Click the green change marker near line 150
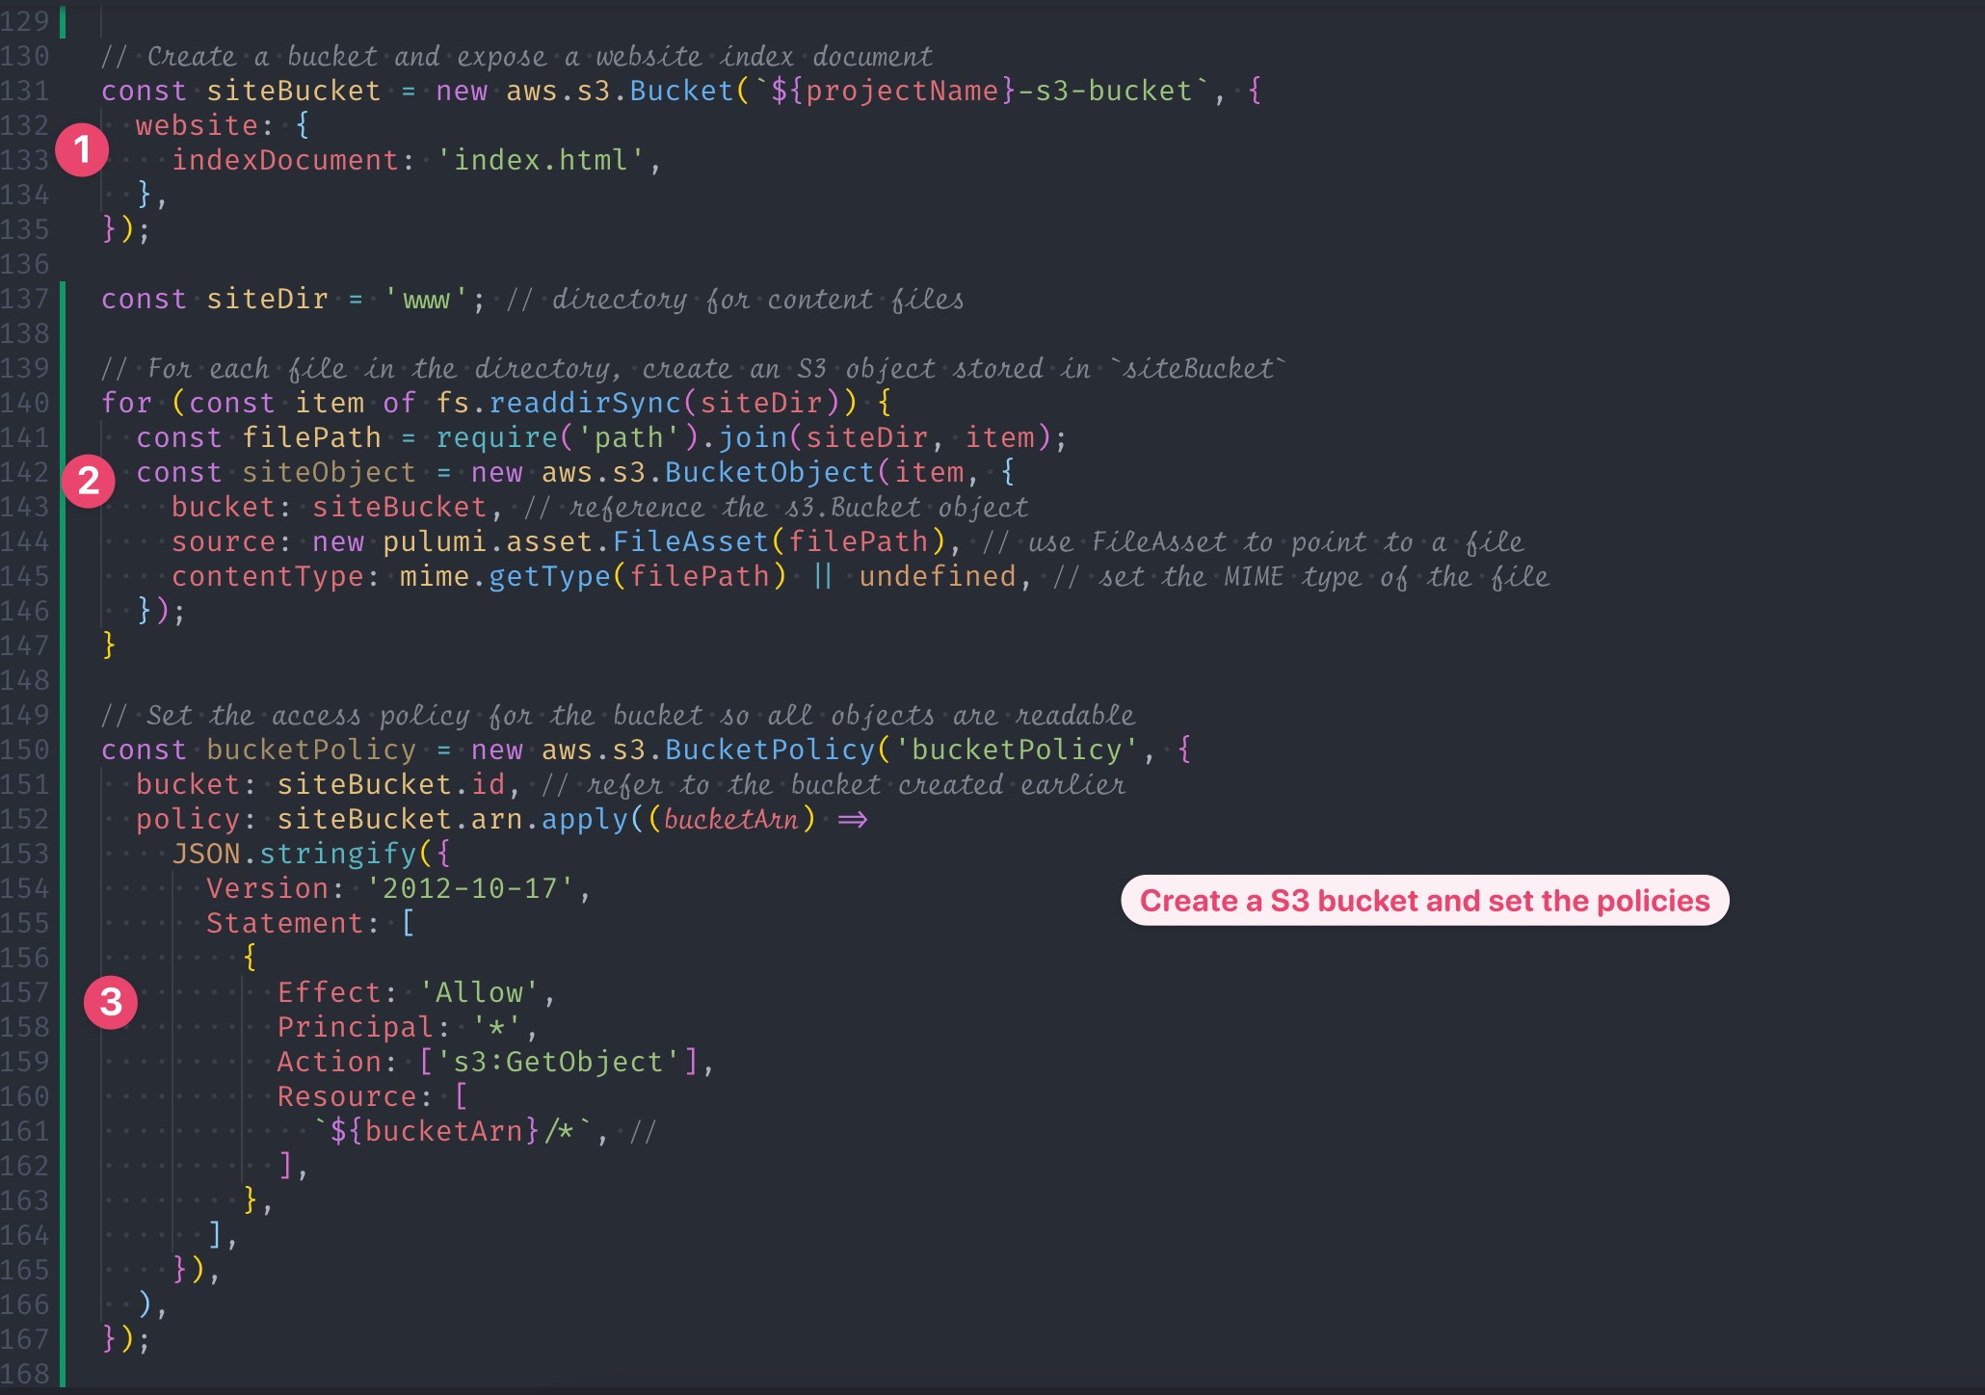This screenshot has height=1395, width=1985. tap(62, 750)
